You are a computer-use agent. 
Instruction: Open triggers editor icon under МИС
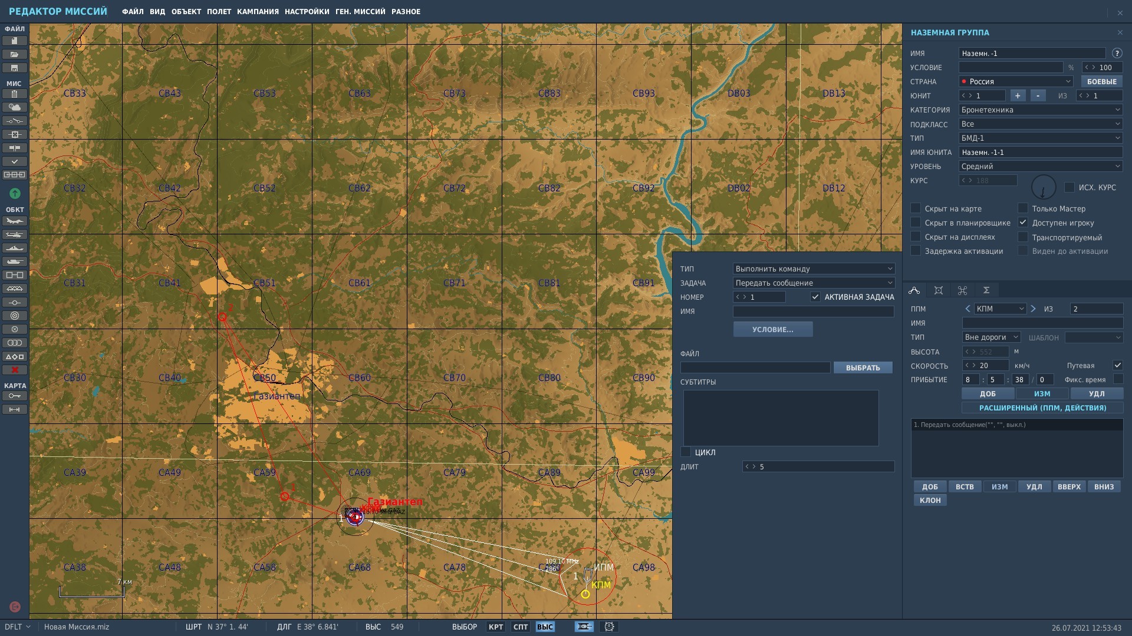15,121
